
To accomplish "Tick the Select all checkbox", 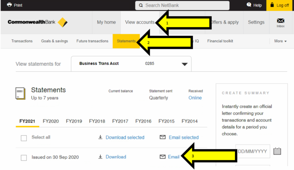I will 24,138.
